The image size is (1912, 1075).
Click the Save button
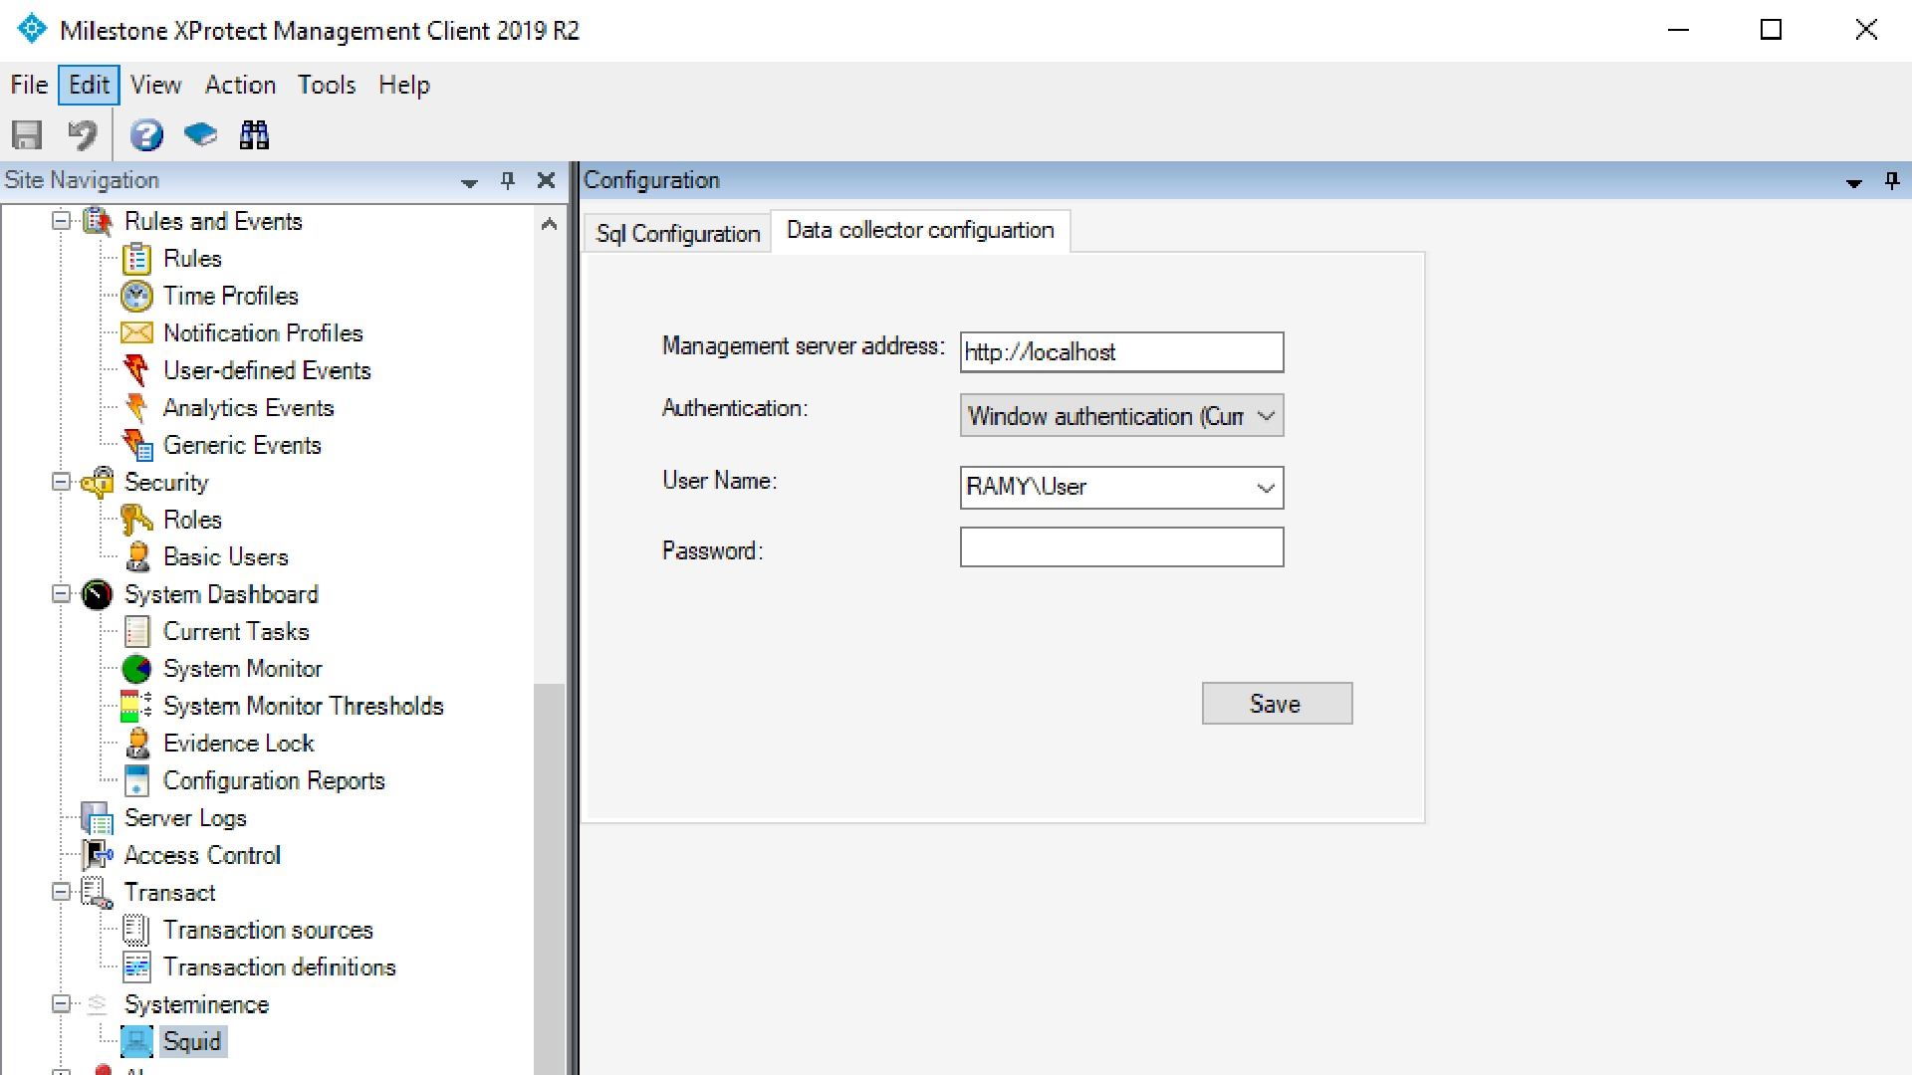point(1277,704)
